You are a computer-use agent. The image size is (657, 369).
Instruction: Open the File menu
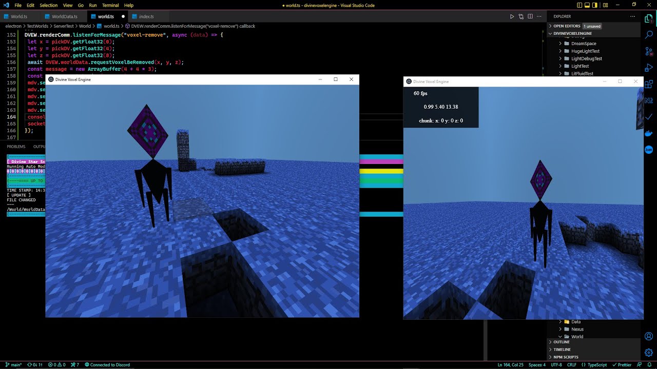click(x=18, y=5)
